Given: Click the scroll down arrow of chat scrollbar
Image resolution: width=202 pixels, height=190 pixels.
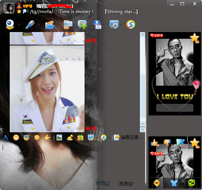Looking at the screenshot, I should tap(143, 124).
